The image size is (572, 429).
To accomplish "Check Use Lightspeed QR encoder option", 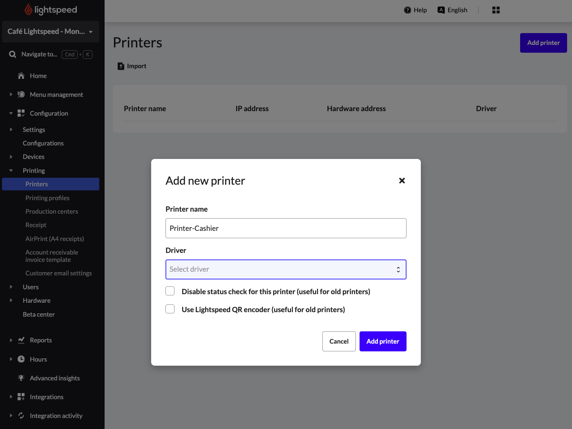I will click(x=170, y=309).
